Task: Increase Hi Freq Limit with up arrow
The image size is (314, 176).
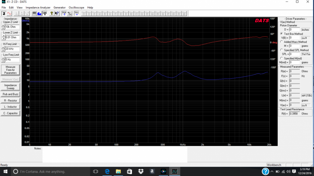Action: (x=3, y=48)
